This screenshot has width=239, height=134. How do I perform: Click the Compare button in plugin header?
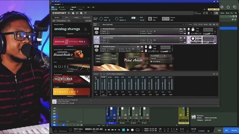point(63,9)
